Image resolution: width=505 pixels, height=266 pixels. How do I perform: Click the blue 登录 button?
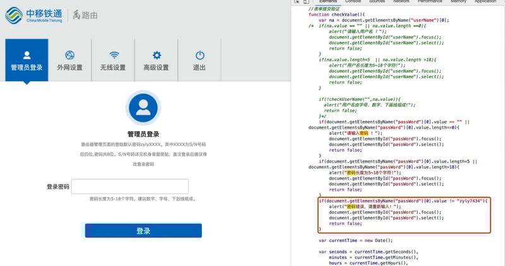143,231
